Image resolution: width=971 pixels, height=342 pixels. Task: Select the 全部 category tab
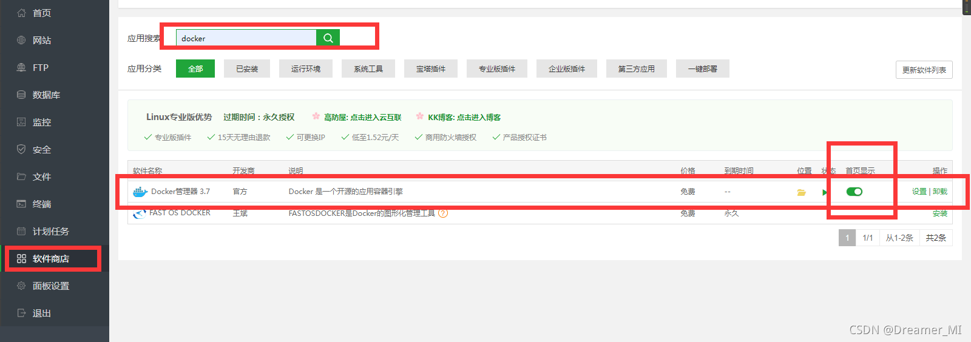point(195,69)
